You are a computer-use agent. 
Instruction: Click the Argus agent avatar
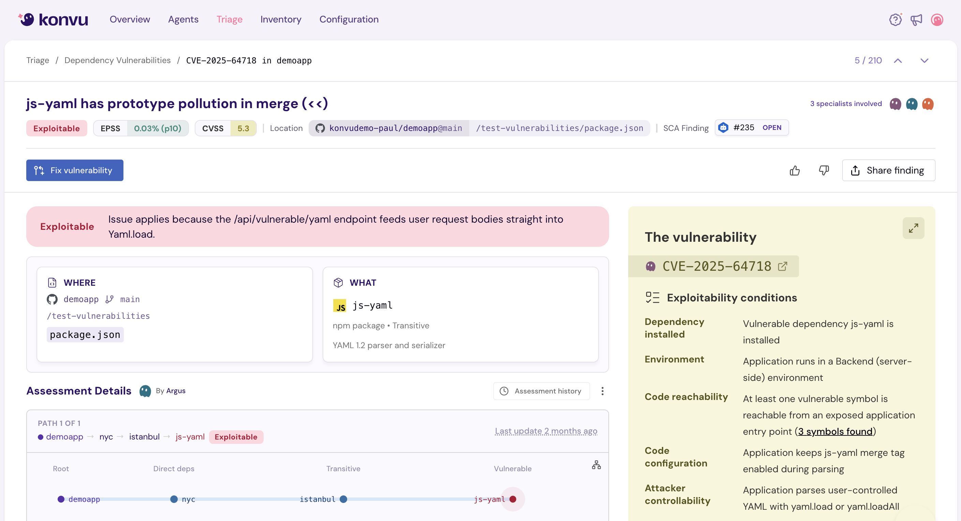[145, 391]
